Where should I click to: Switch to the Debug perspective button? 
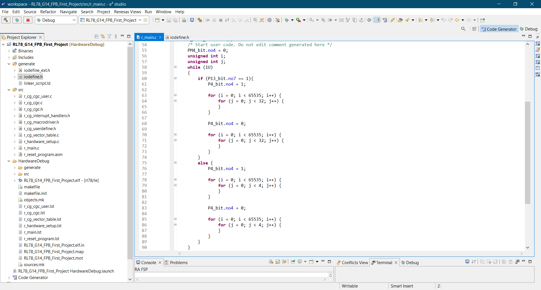click(x=529, y=29)
